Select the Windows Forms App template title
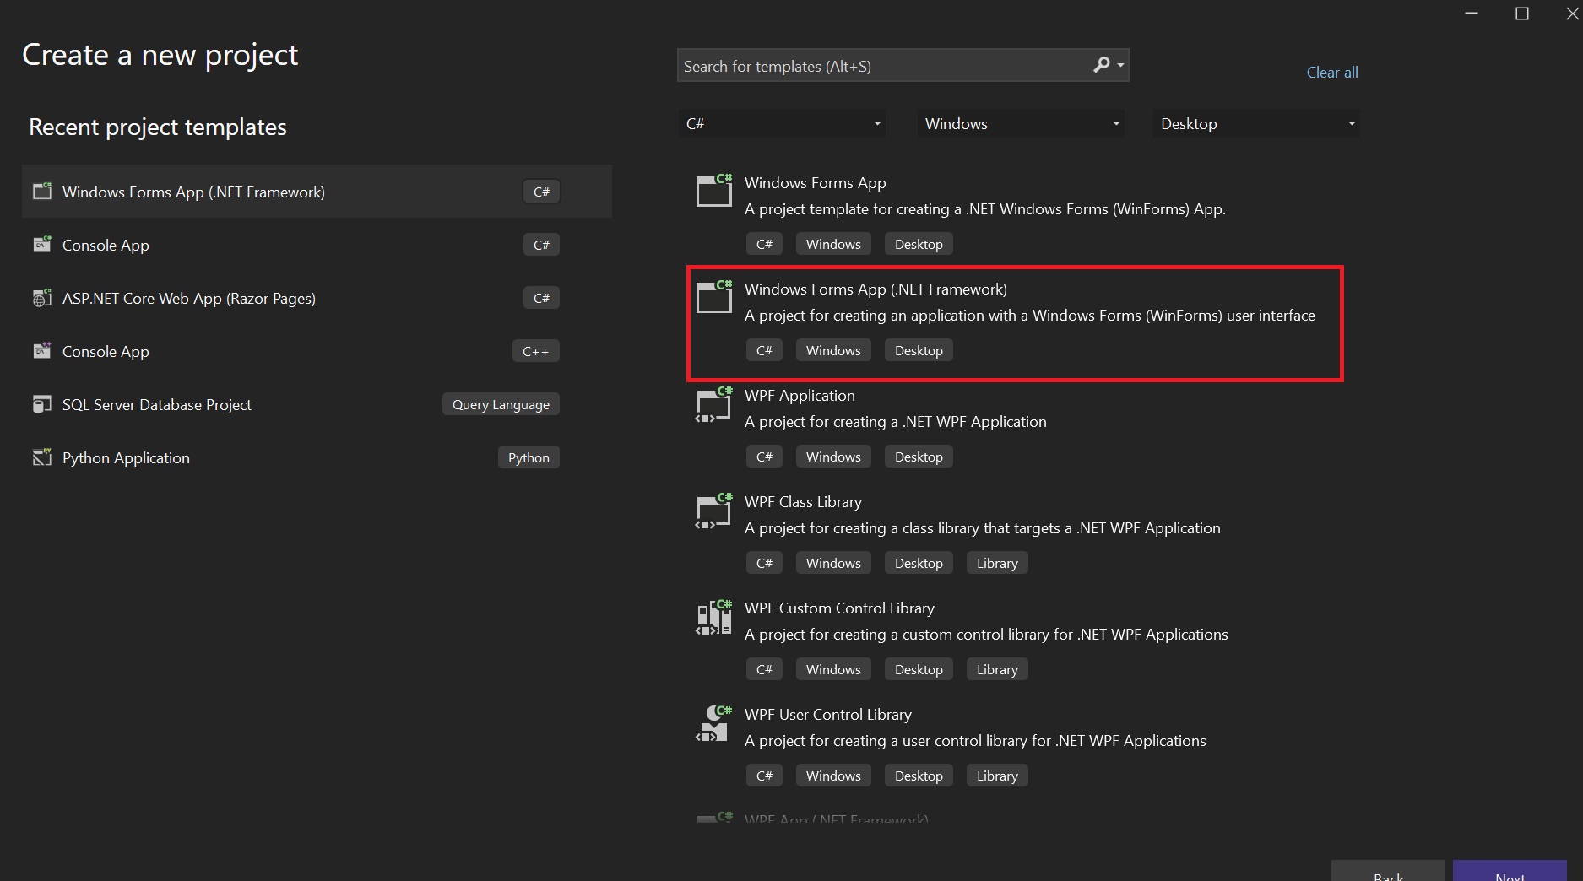 click(x=815, y=182)
